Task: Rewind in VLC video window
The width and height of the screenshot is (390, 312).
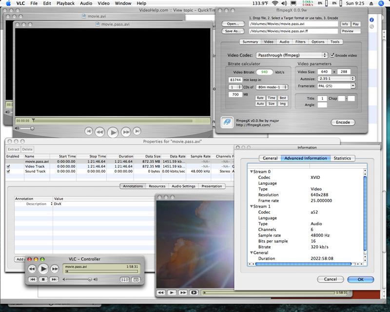Action: pyautogui.click(x=161, y=292)
